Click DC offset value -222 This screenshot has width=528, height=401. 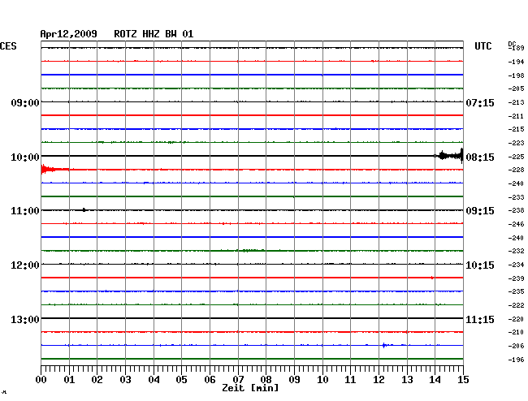(x=516, y=305)
